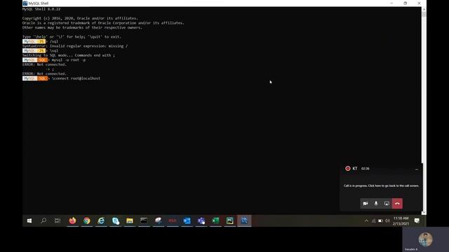Hang up the call with the red button

[397, 204]
